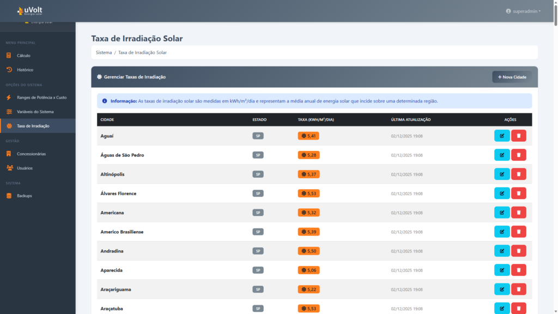The height and width of the screenshot is (314, 558).
Task: Edit the Americana irradiation entry
Action: click(x=501, y=213)
